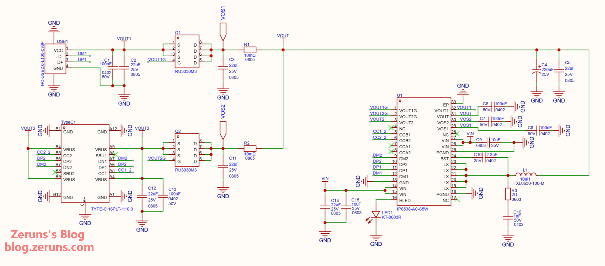Select the R3 2Ω resistor symbol

508,194
